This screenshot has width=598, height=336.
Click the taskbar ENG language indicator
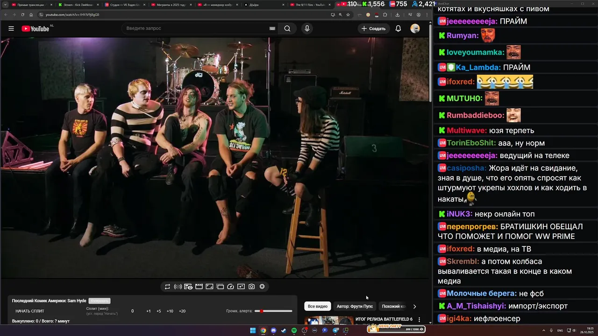[560, 330]
